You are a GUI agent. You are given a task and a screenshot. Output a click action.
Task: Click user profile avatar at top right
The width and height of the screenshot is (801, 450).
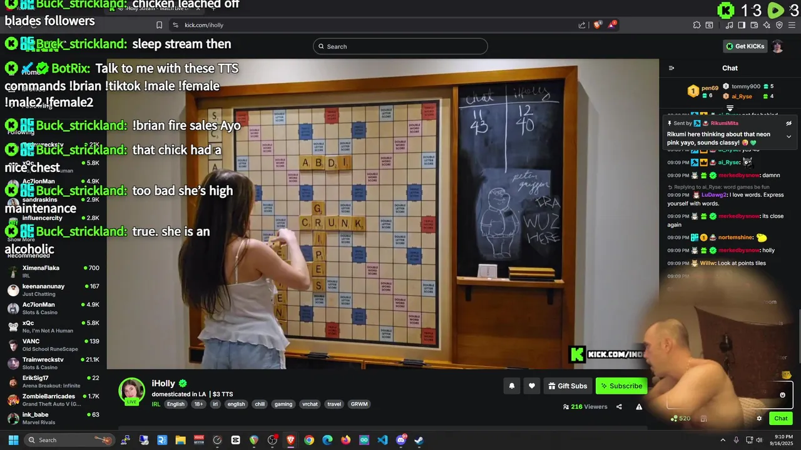coord(777,46)
